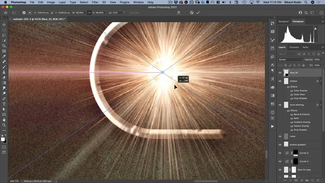This screenshot has width=325, height=183.
Task: Switch to warp mode icon in options bar
Action: pos(179,13)
